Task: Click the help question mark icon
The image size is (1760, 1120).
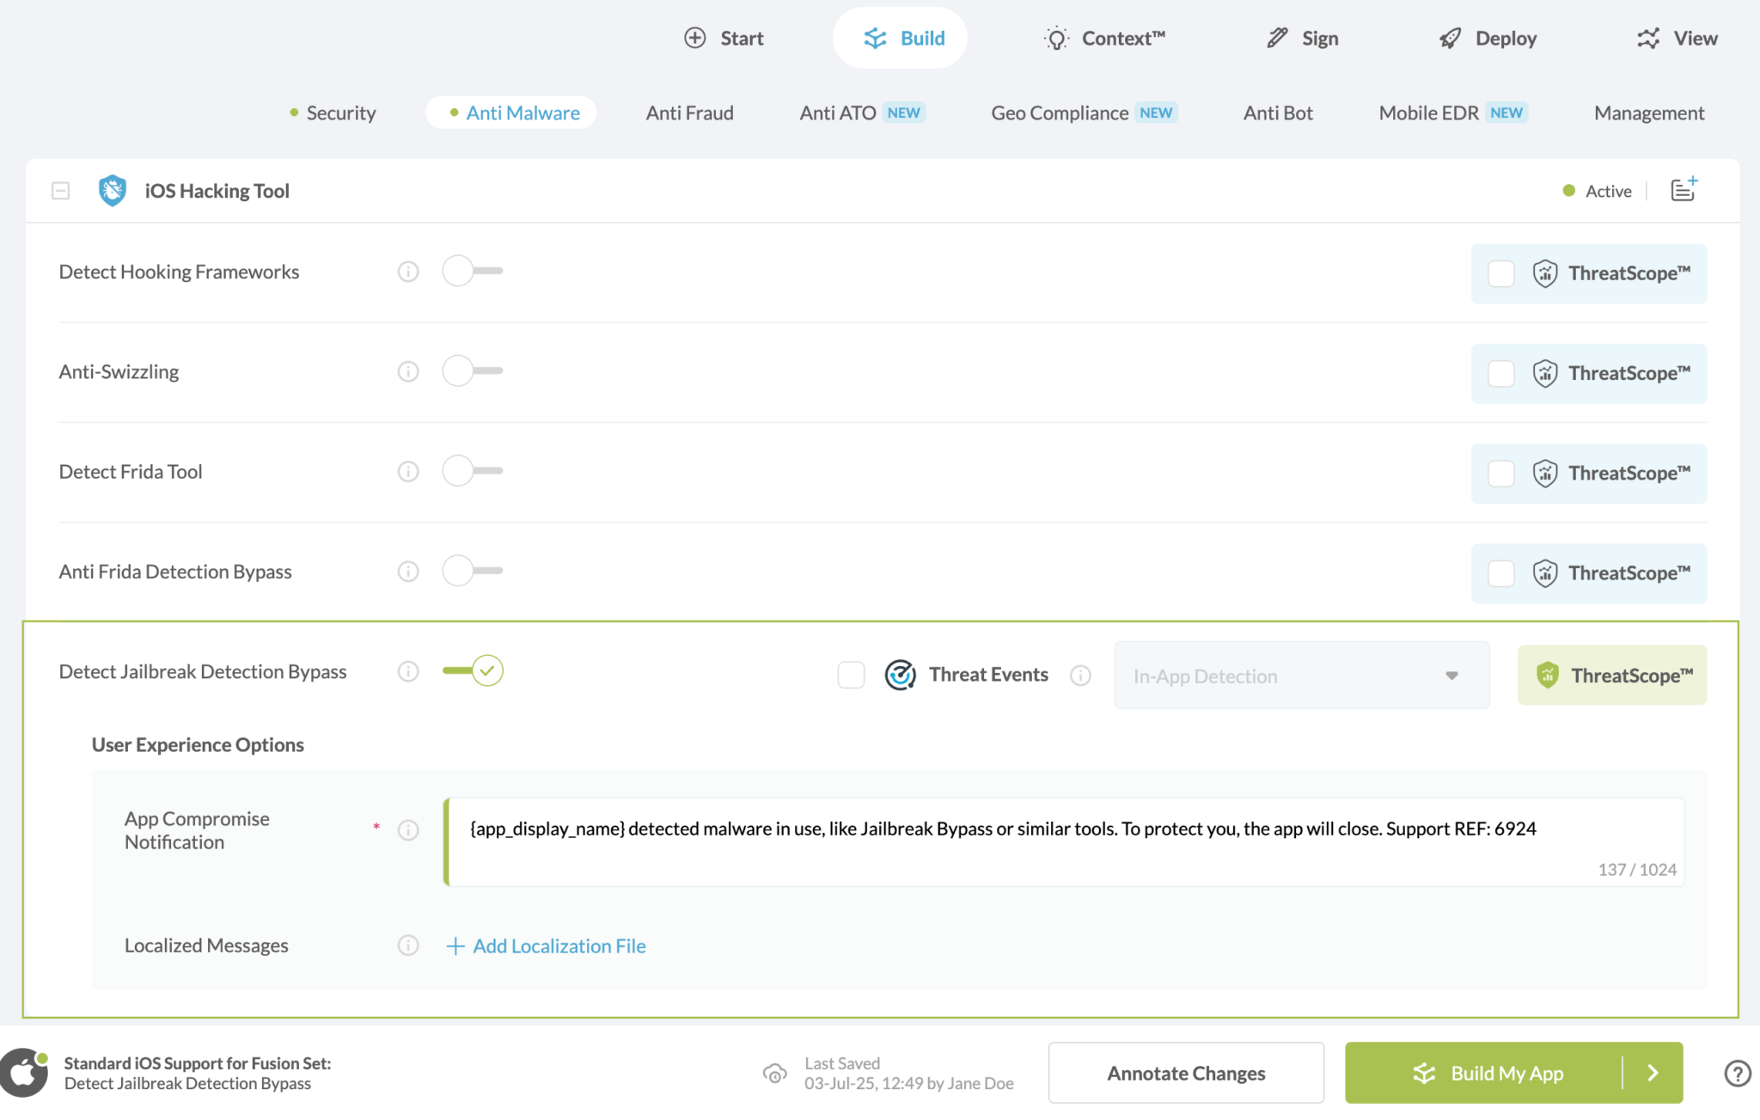Action: click(x=1737, y=1073)
